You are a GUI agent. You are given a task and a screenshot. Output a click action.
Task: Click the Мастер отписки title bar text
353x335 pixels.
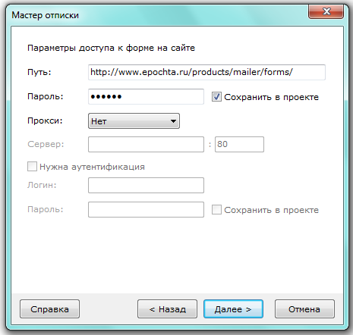(x=46, y=15)
